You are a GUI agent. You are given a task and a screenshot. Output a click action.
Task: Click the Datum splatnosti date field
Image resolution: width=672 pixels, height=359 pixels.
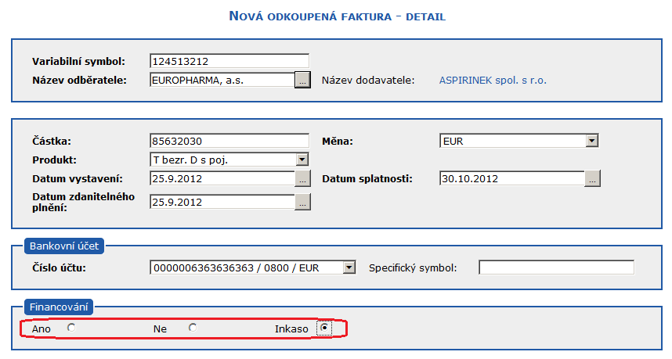tap(512, 178)
